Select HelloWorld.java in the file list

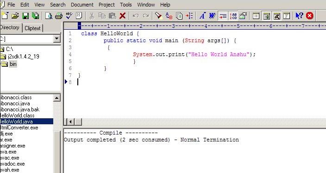click(26, 122)
